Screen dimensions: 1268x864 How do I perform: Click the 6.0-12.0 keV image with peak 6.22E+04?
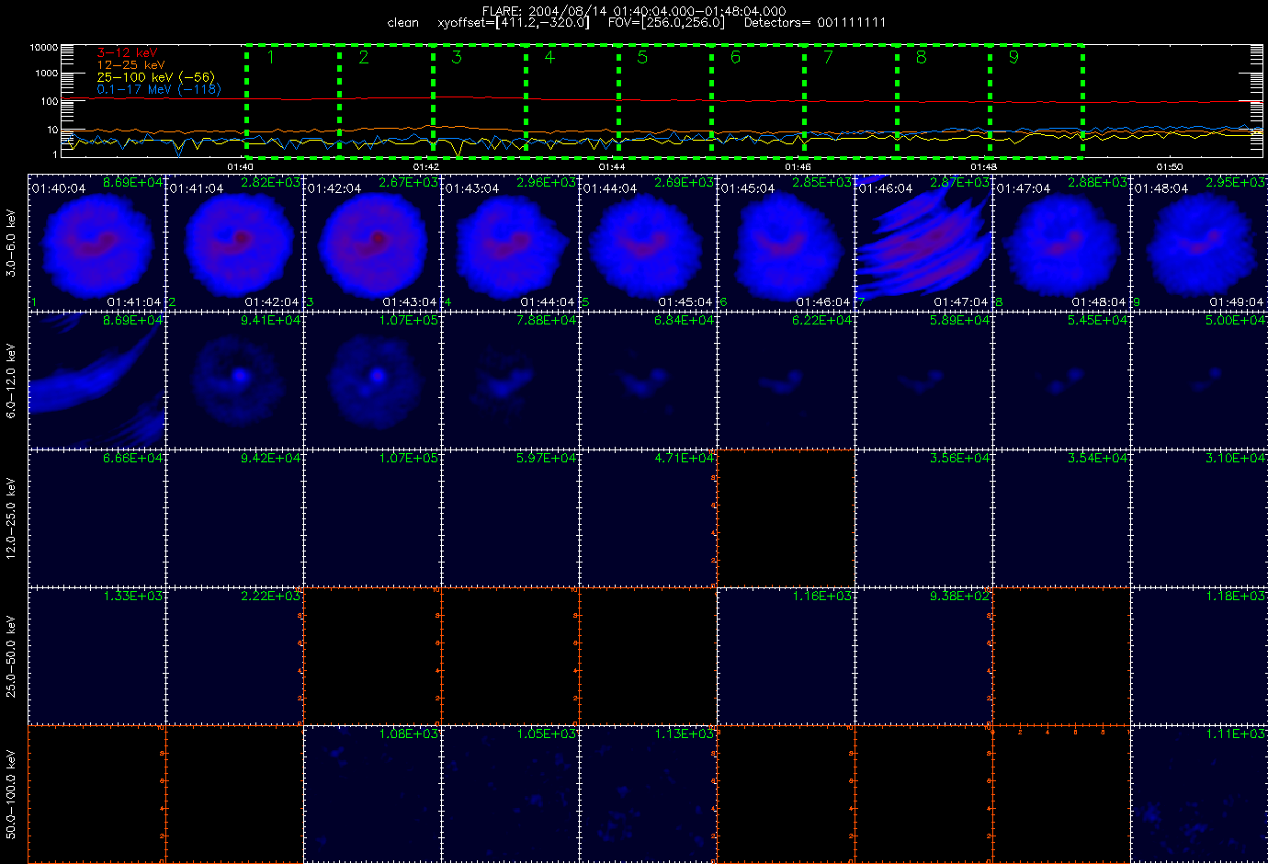787,381
